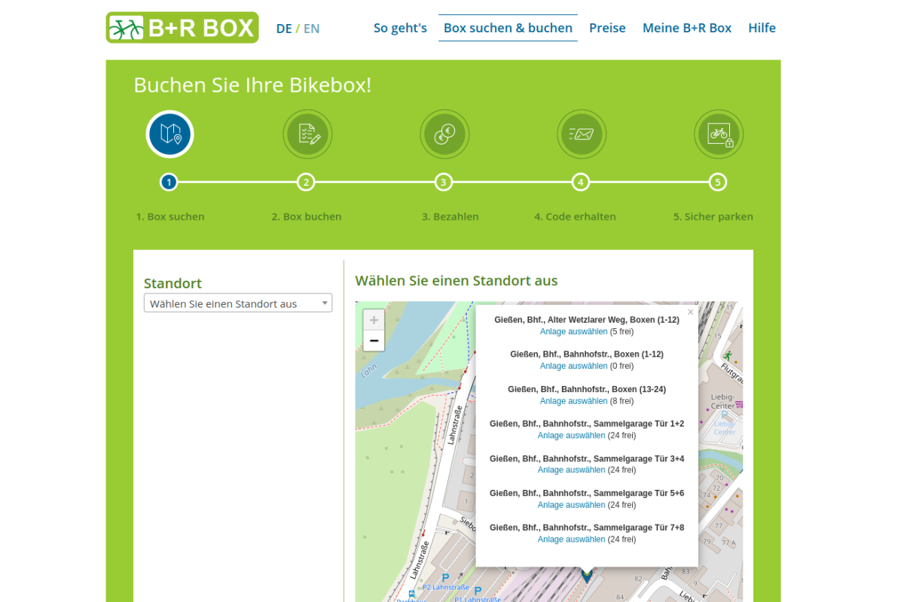Click step 3 marker on progress line
Viewport: 904px width, 602px height.
pos(444,182)
